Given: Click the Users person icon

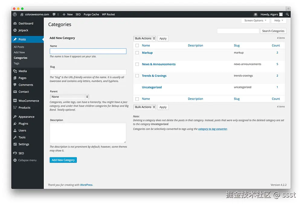Looking at the screenshot, I should [x=15, y=131].
